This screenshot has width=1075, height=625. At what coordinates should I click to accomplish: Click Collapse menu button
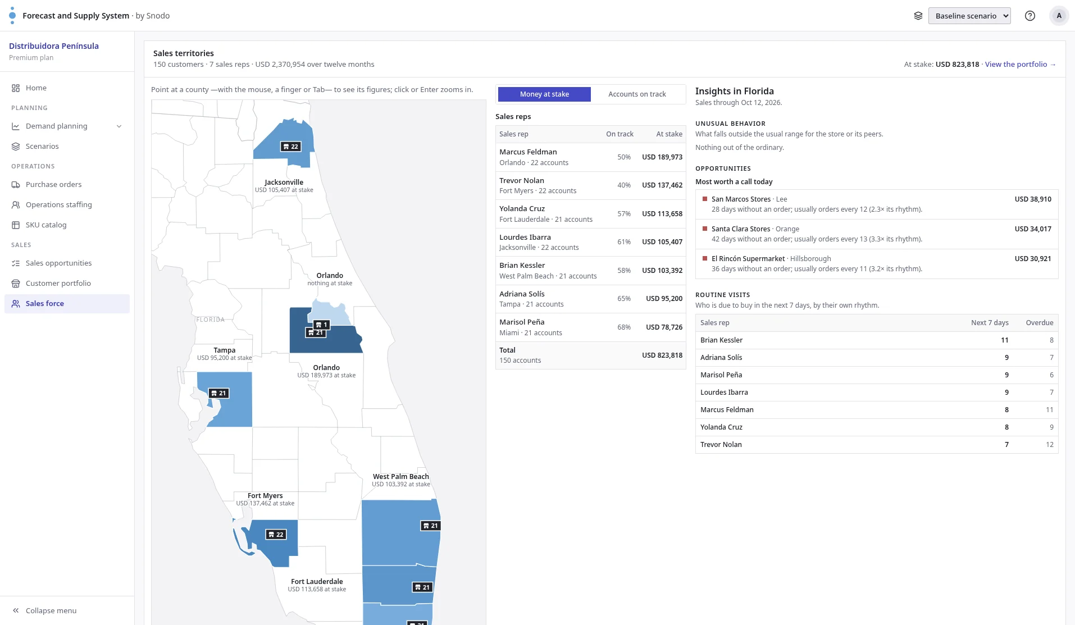(67, 611)
